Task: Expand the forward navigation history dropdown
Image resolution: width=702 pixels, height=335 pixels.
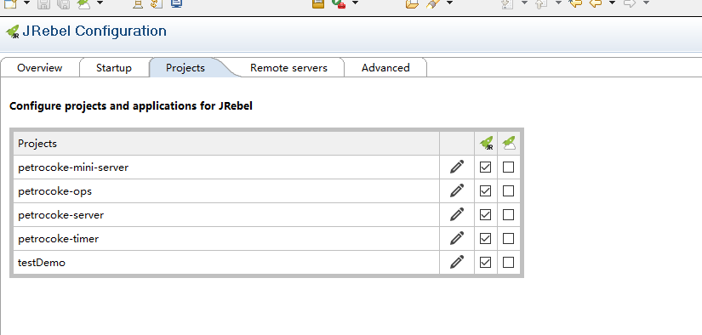Action: (x=646, y=3)
